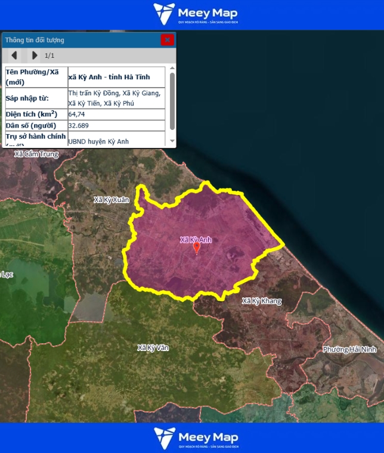
Task: Click the next record arrow in popup
Action: (x=34, y=55)
